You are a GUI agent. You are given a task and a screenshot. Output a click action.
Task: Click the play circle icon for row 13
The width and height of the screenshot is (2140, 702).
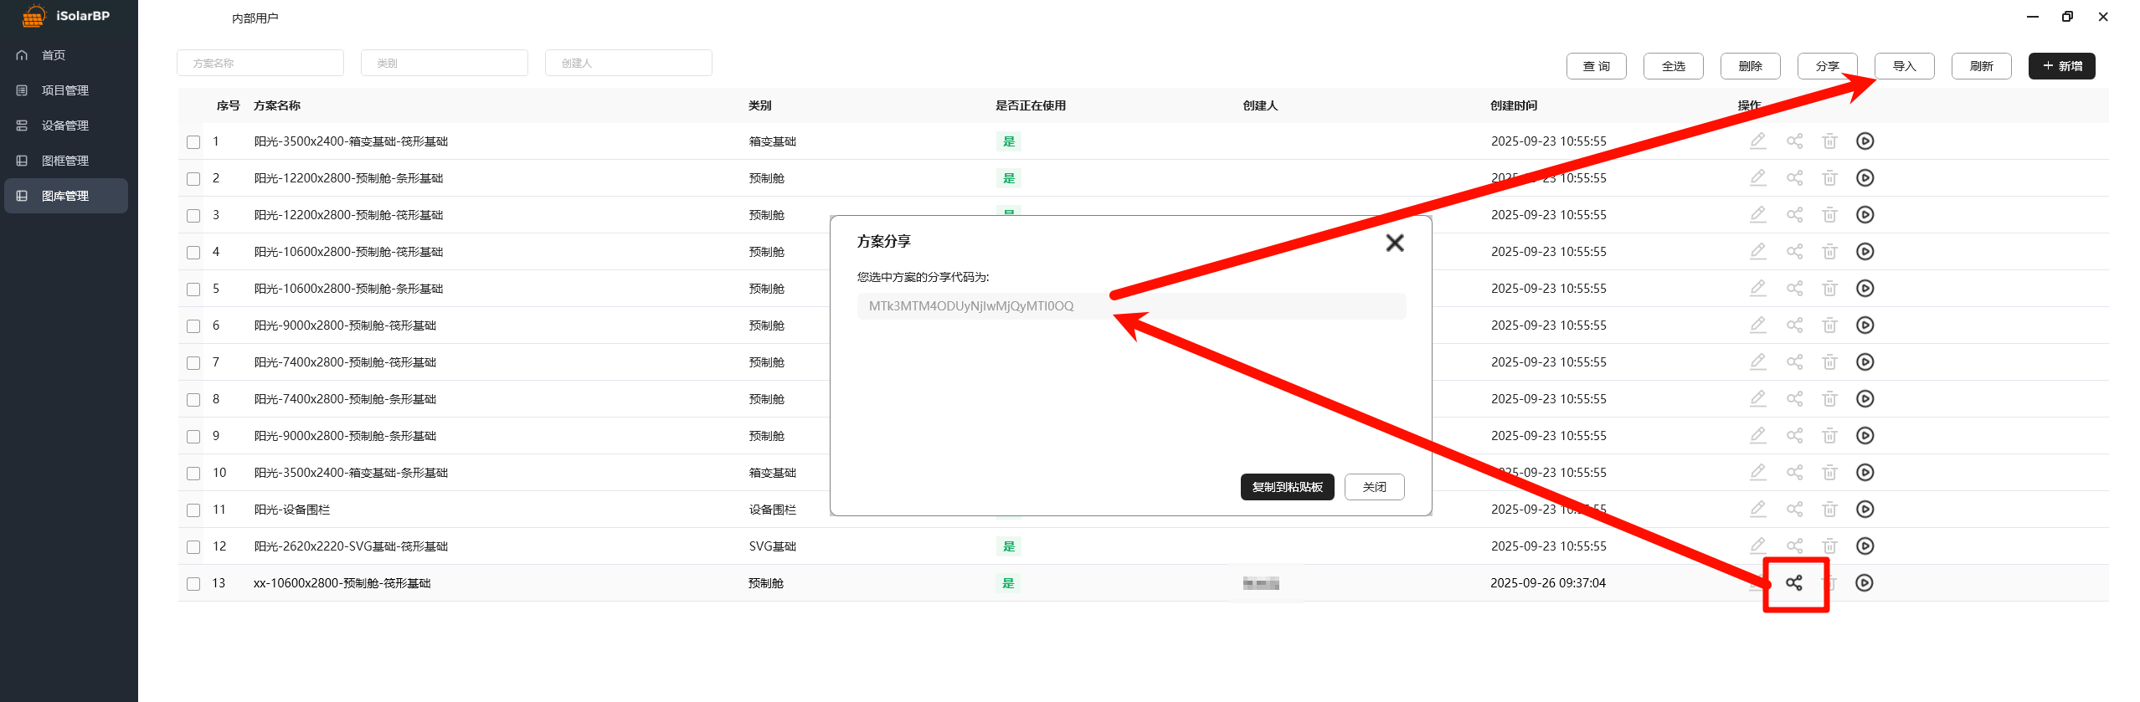tap(1864, 583)
